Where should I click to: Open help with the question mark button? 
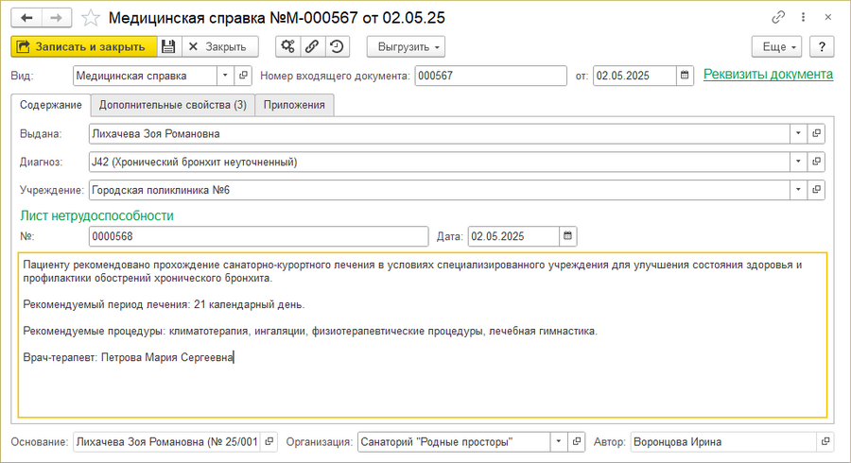tap(822, 46)
